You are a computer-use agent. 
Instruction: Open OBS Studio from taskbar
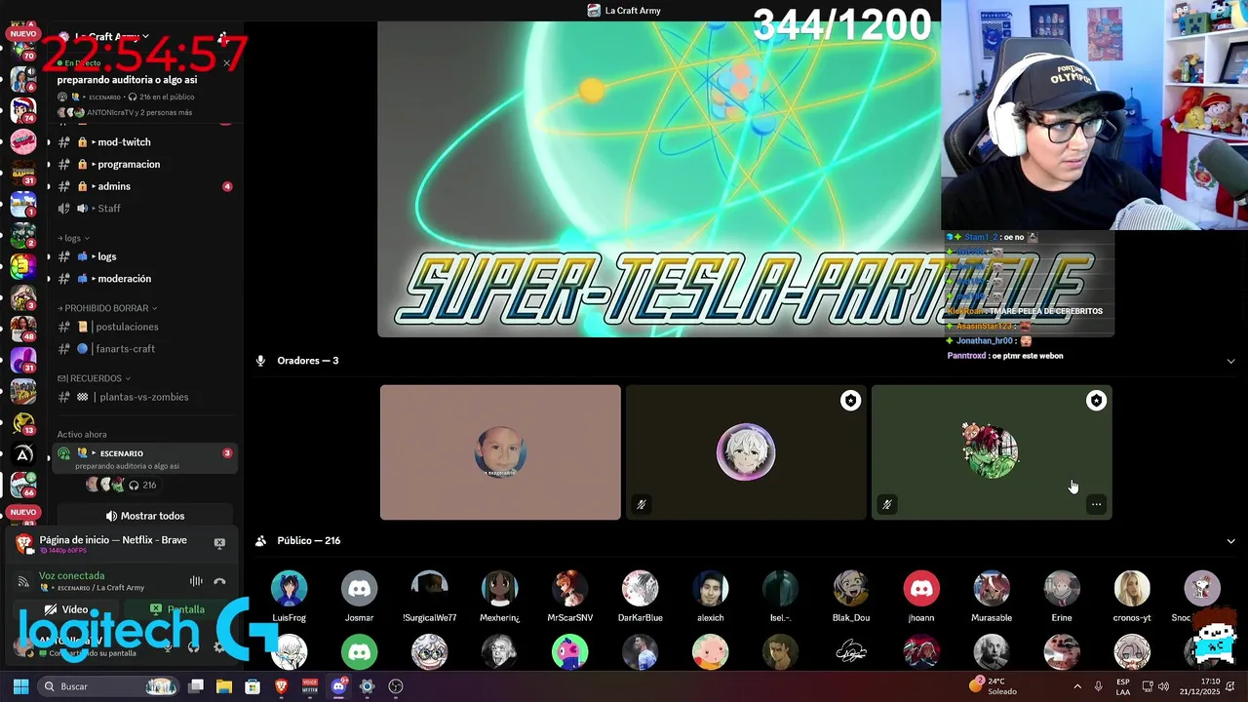(x=395, y=686)
